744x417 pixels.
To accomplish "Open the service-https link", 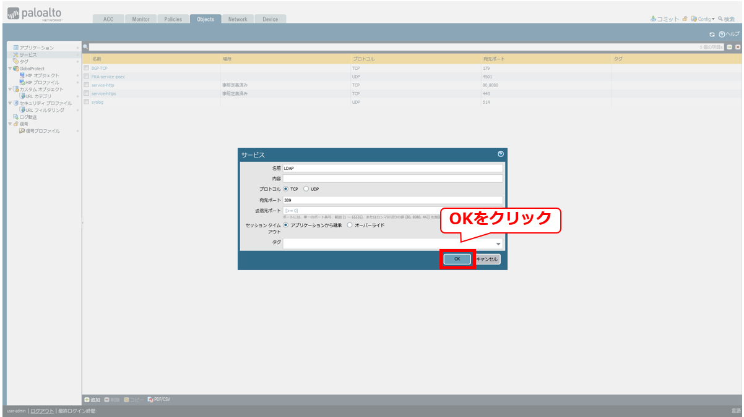I will pyautogui.click(x=104, y=93).
